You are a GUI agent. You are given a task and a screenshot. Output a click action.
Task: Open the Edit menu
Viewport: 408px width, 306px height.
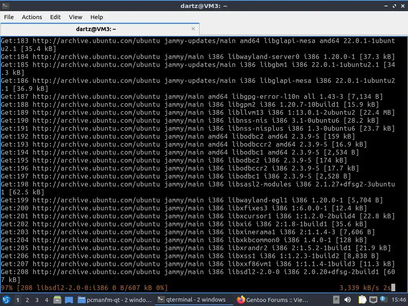[55, 17]
